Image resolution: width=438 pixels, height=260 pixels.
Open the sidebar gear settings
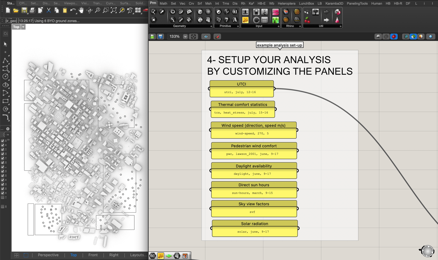click(x=8, y=129)
